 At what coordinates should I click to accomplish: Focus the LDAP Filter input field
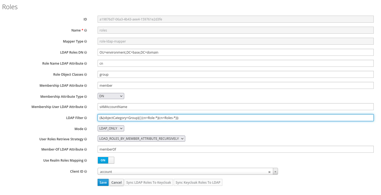click(235, 118)
